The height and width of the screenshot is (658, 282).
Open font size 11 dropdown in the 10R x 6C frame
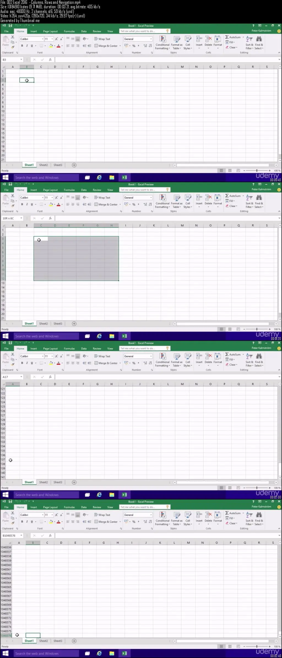tap(52, 198)
